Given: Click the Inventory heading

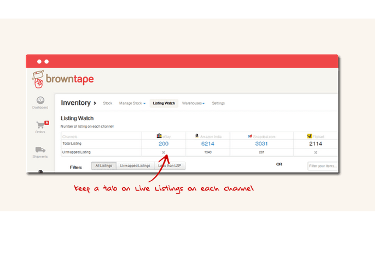Looking at the screenshot, I should coord(75,103).
